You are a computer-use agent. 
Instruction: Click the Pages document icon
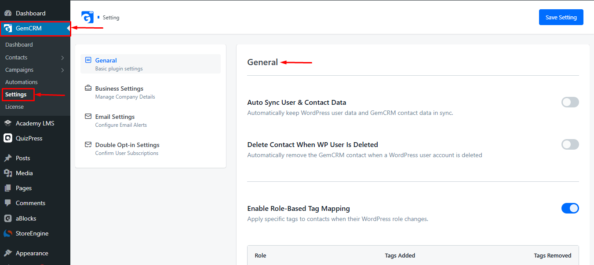pos(8,188)
